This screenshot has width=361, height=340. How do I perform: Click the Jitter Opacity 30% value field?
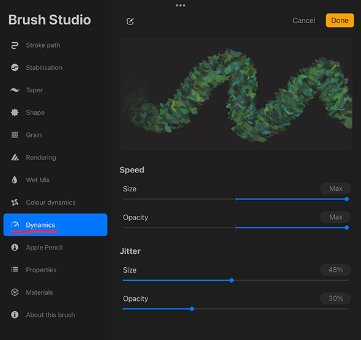[x=335, y=298]
